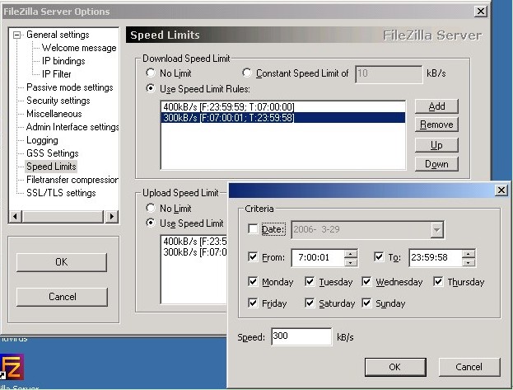Collapse the General settings tree node
This screenshot has width=513, height=390.
click(18, 35)
